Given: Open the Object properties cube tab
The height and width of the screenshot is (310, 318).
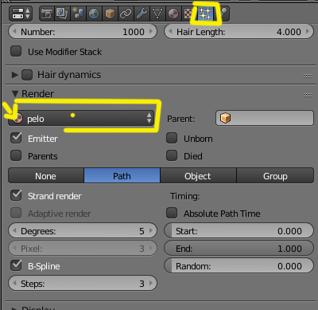Looking at the screenshot, I should pos(110,14).
